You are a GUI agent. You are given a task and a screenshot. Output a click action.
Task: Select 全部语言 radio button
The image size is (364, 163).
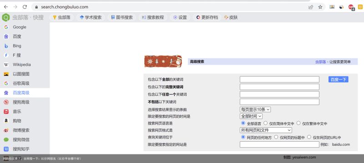[243, 123]
